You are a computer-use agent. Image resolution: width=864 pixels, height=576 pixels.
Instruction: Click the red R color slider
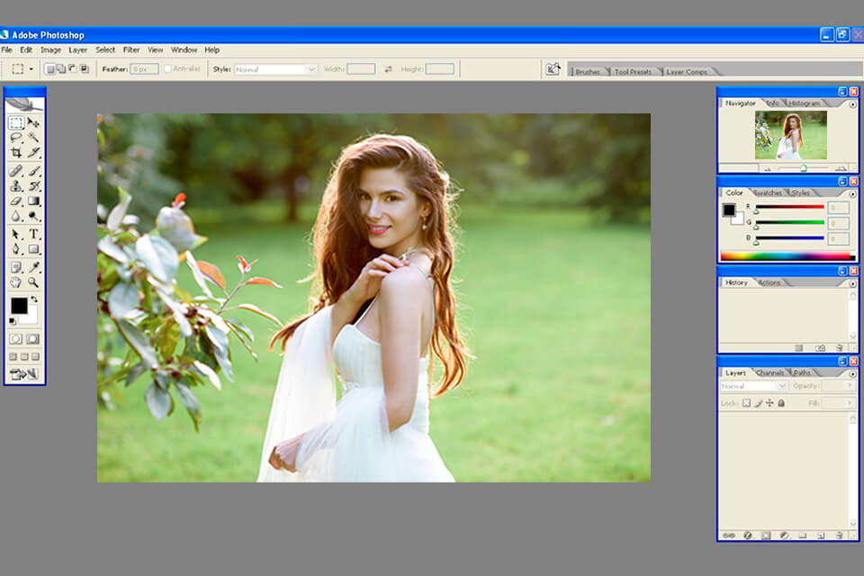(789, 209)
